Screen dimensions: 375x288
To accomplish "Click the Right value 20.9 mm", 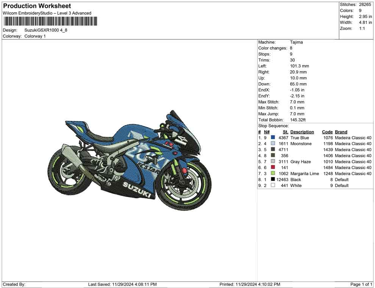I will 298,72.
